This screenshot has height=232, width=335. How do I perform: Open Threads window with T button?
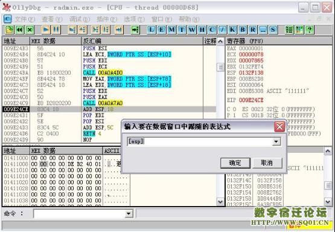tap(182, 30)
